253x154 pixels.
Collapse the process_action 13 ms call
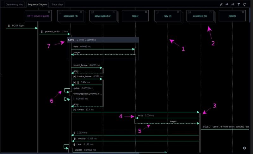click(42, 32)
